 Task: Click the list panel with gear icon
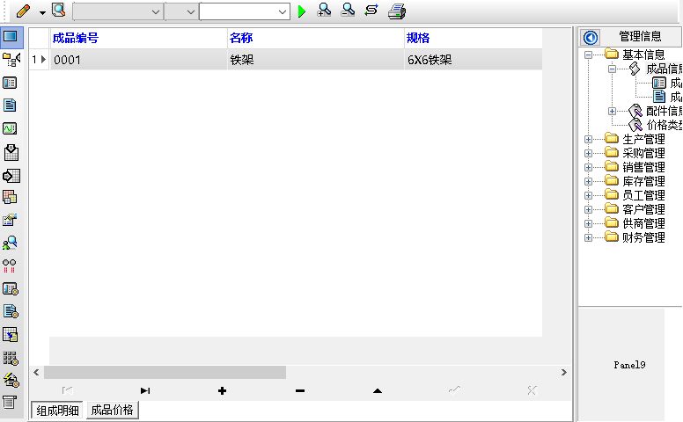click(x=11, y=289)
